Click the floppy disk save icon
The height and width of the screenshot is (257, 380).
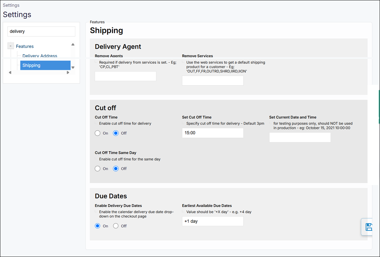369,227
